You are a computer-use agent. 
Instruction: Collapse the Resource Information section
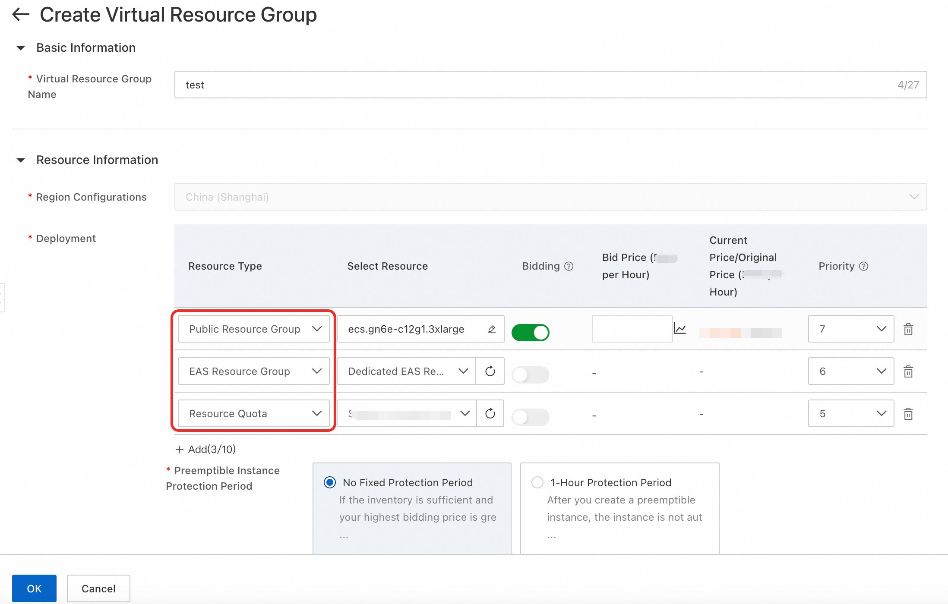pyautogui.click(x=21, y=160)
